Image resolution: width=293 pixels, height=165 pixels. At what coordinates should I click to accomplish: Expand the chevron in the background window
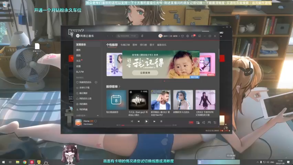pos(221,36)
